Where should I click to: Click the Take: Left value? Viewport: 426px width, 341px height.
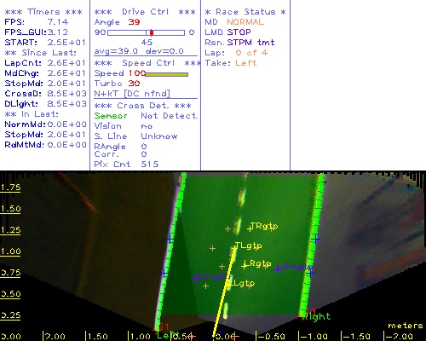pyautogui.click(x=246, y=63)
